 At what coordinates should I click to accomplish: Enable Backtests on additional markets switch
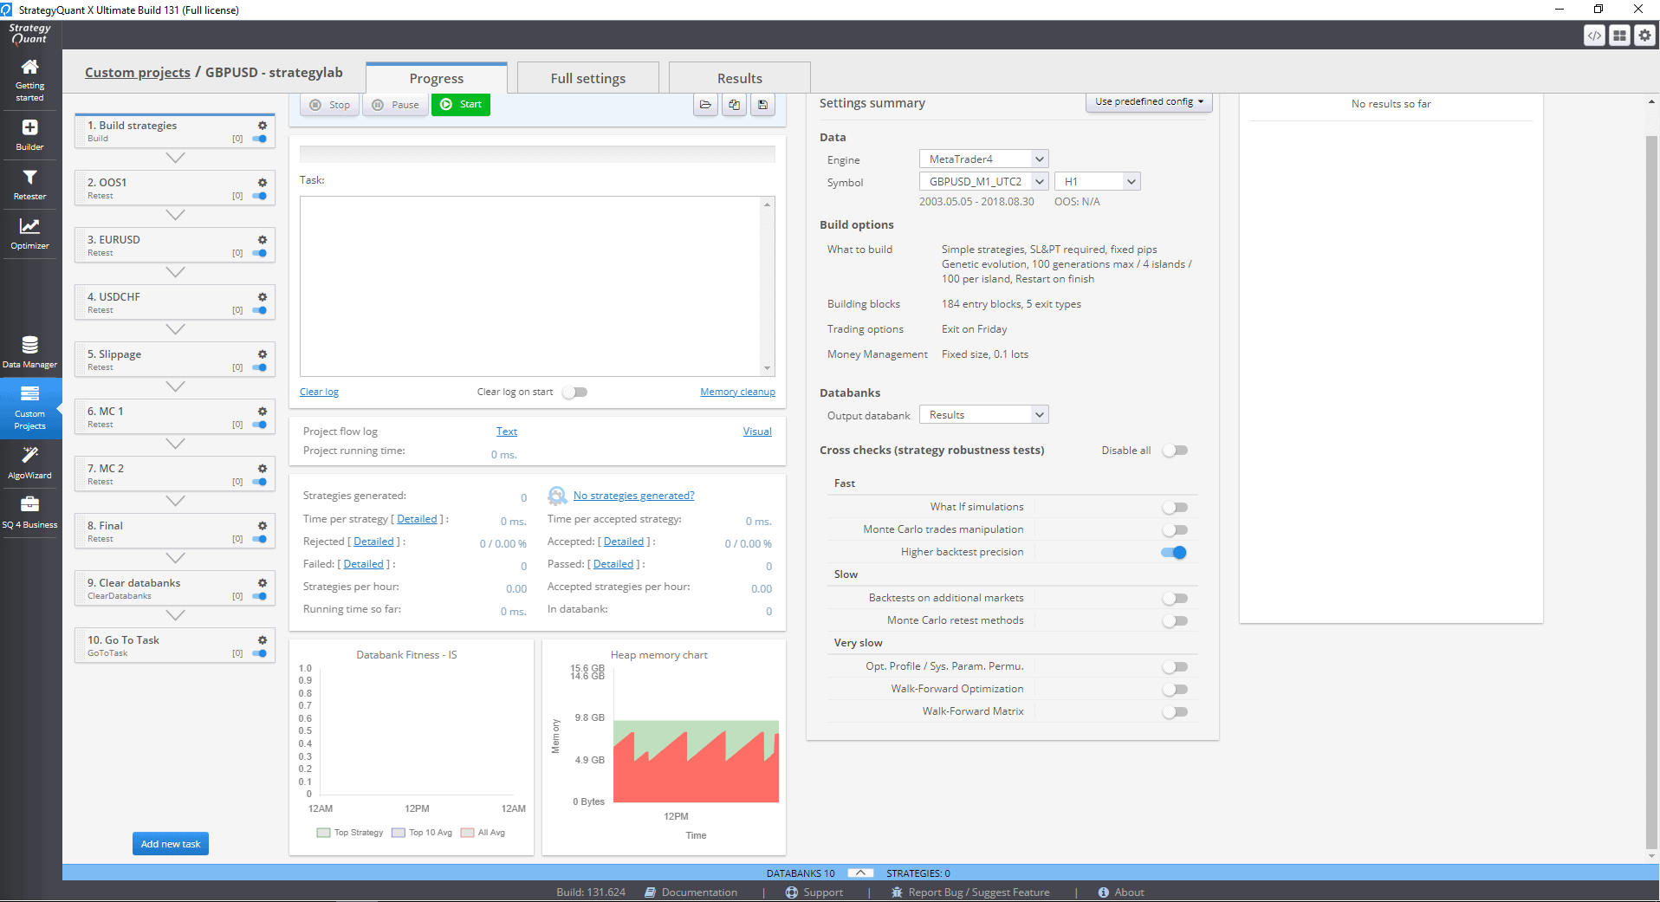[1175, 599]
